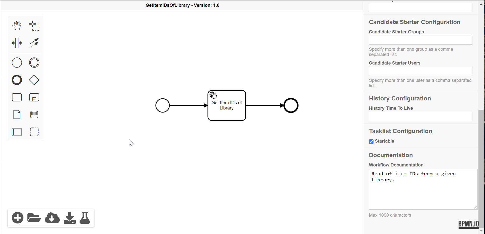Click the Candidate Starter Groups field
485x234 pixels.
pyautogui.click(x=420, y=40)
